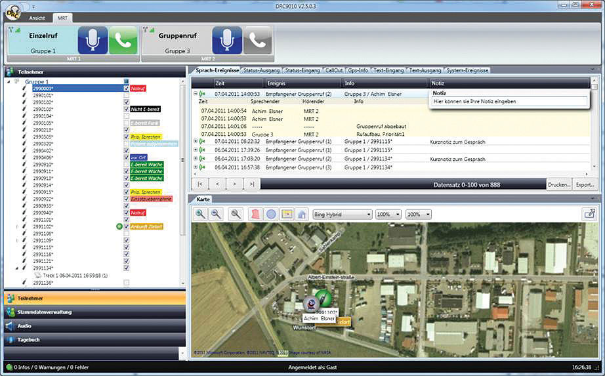Toggle the checkbox for participant 2991102*
Image resolution: width=605 pixels, height=376 pixels.
[127, 226]
